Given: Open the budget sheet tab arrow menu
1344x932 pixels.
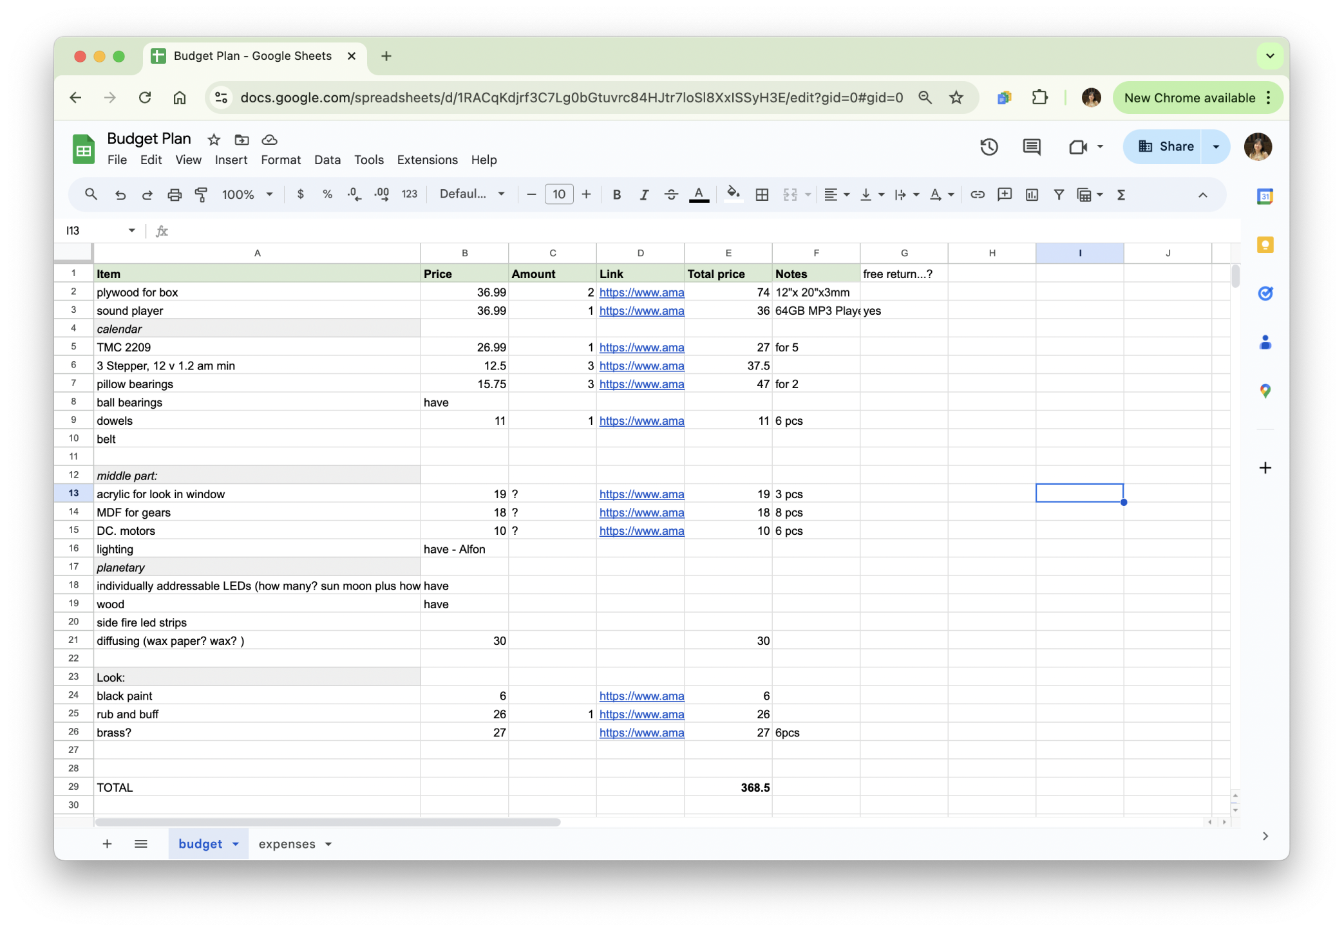Looking at the screenshot, I should coord(236,844).
